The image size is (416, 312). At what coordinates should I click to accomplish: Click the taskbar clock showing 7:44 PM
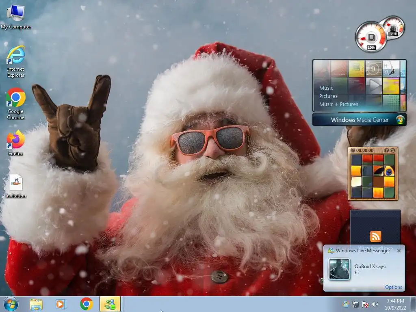(x=395, y=304)
